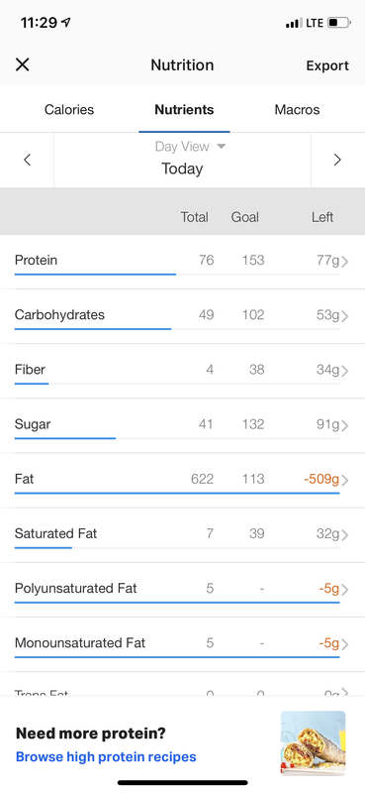
Task: Open Saturated Fat details chevron
Action: pos(345,534)
